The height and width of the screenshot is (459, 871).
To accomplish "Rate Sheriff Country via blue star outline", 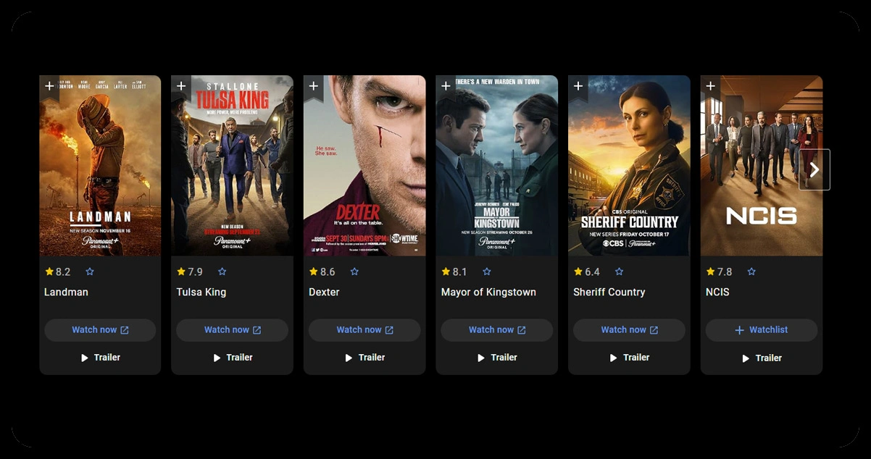I will [619, 272].
